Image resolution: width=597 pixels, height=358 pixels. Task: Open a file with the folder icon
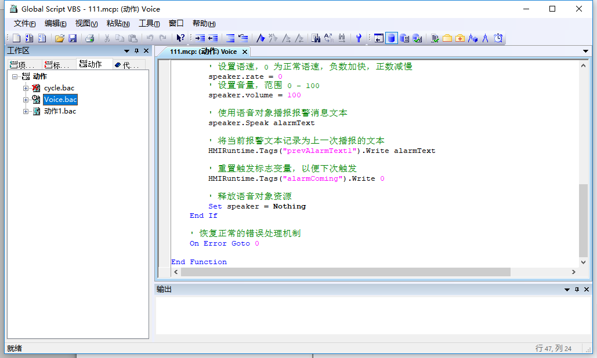tap(59, 38)
